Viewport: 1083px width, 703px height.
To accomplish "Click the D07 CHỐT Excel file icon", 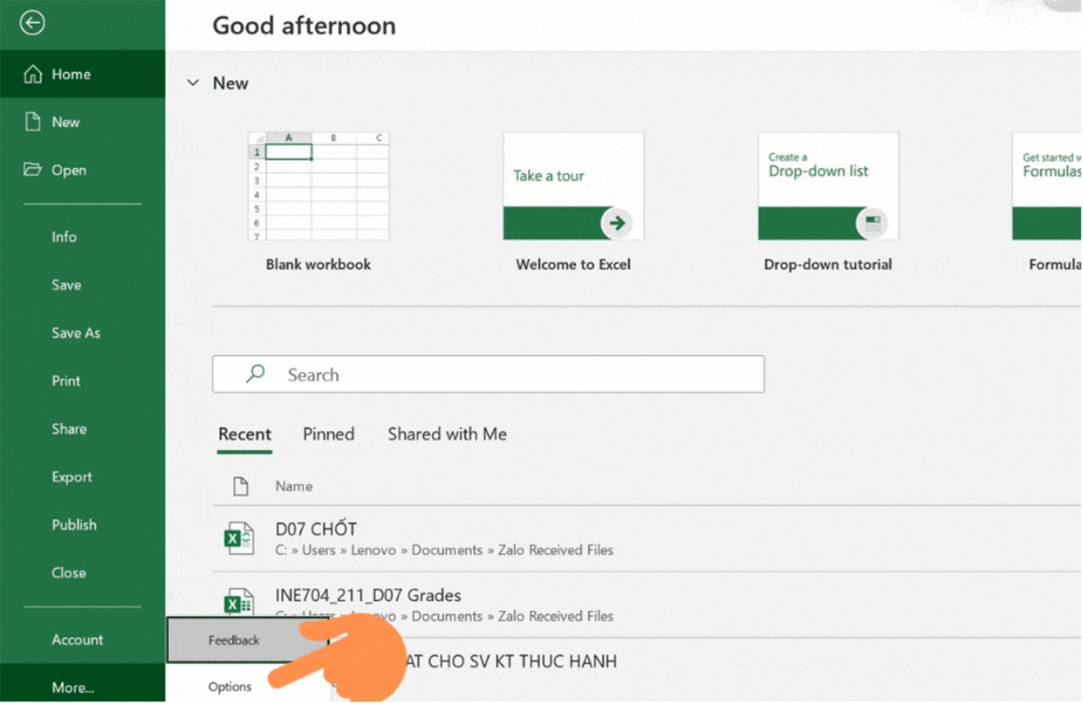I will (239, 538).
